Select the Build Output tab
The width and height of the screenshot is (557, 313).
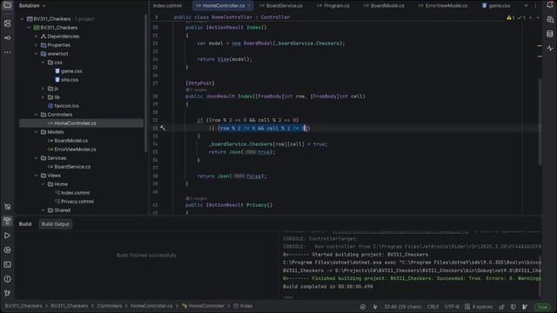[56, 224]
